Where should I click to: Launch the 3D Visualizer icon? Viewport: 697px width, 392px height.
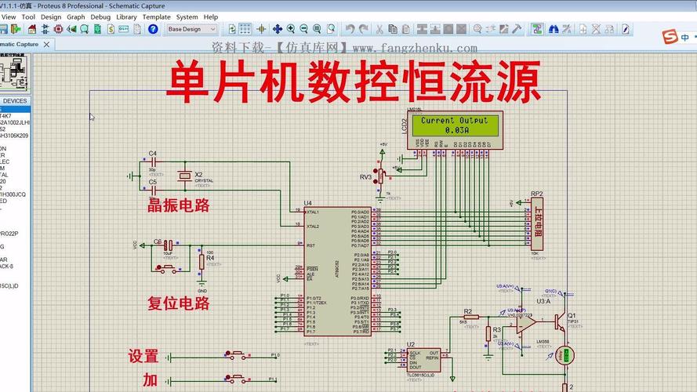click(x=71, y=29)
